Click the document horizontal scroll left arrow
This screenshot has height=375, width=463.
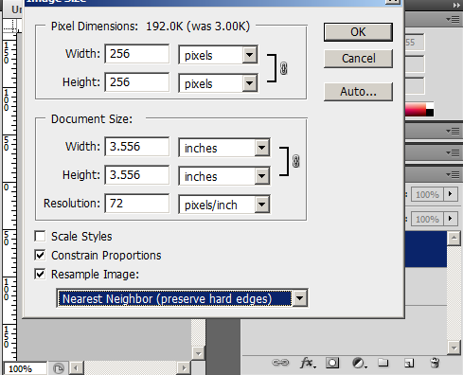(76, 368)
